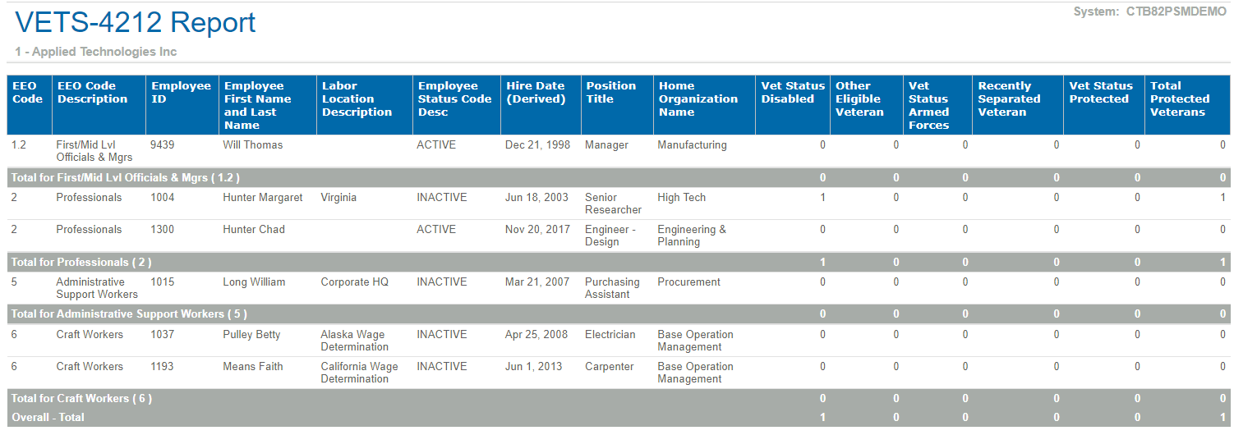Click the Hire Date (Derived) column header

[x=541, y=105]
